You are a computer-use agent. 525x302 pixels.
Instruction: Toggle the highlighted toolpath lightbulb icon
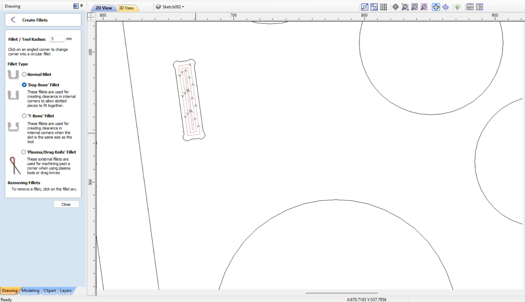(436, 7)
